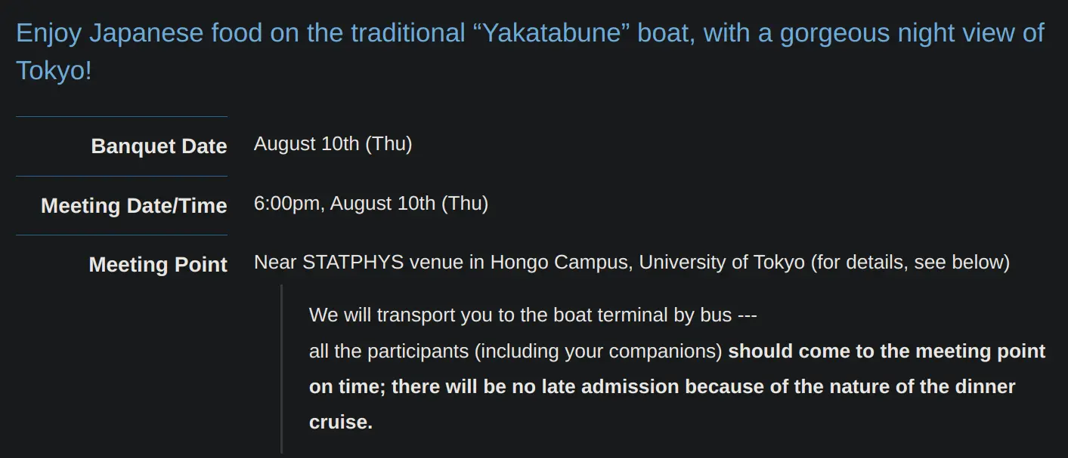Select the "Meeting Date/Time" row label
The image size is (1068, 458).
tap(134, 205)
